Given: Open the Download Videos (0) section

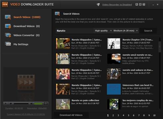Looking at the screenshot, I should click(x=26, y=26).
